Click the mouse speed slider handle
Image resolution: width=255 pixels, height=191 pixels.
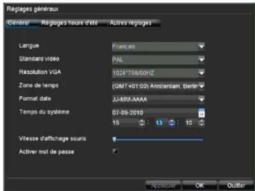click(114, 139)
